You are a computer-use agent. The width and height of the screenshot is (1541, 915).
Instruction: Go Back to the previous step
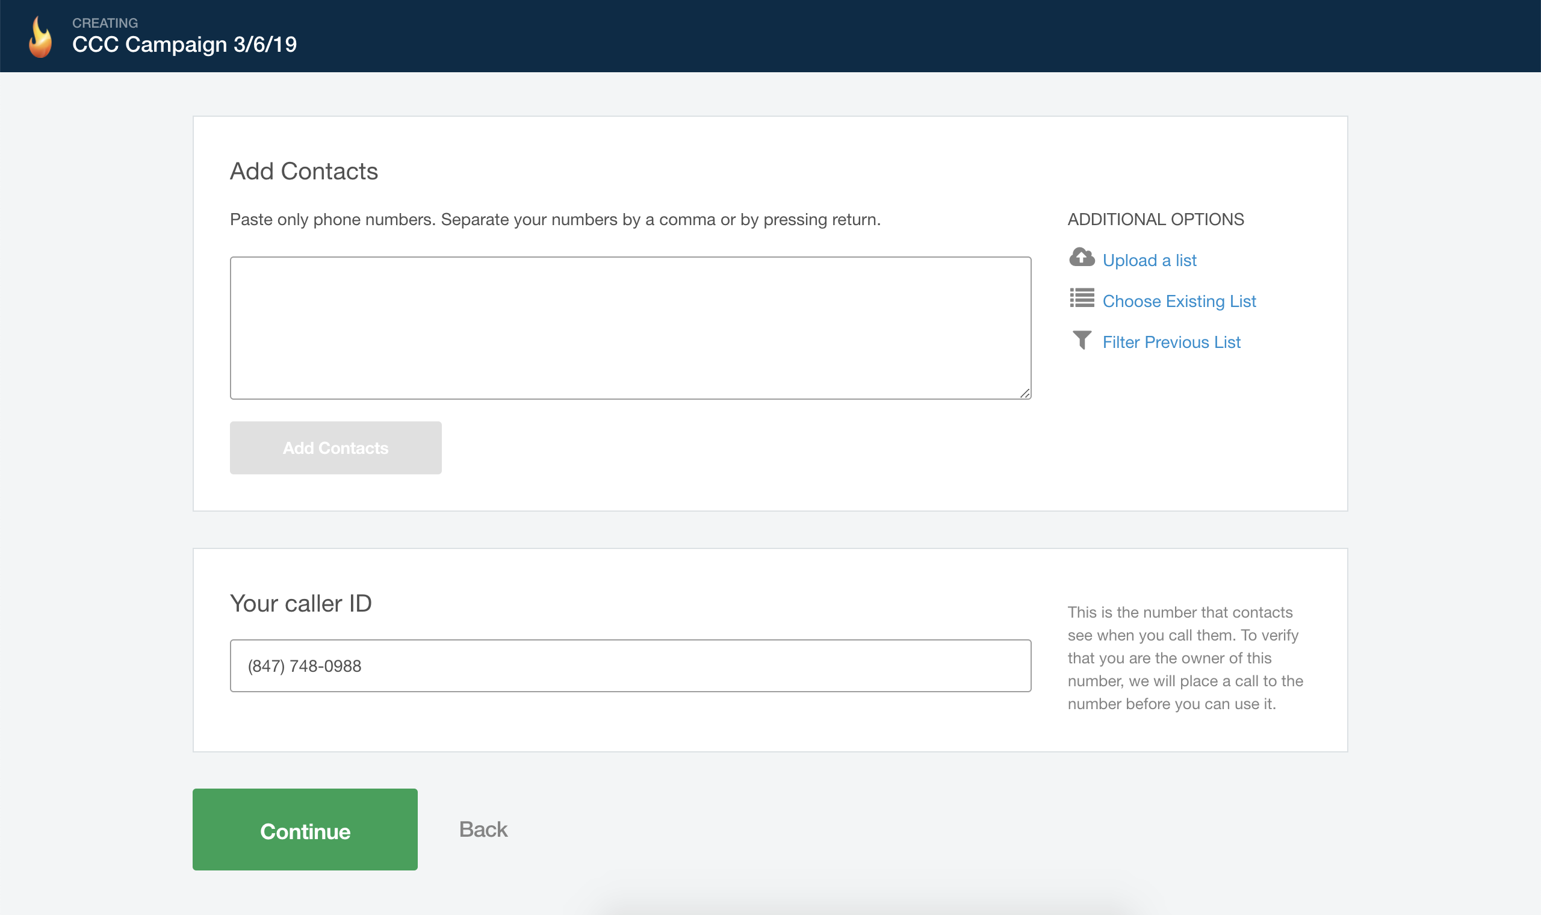tap(483, 830)
